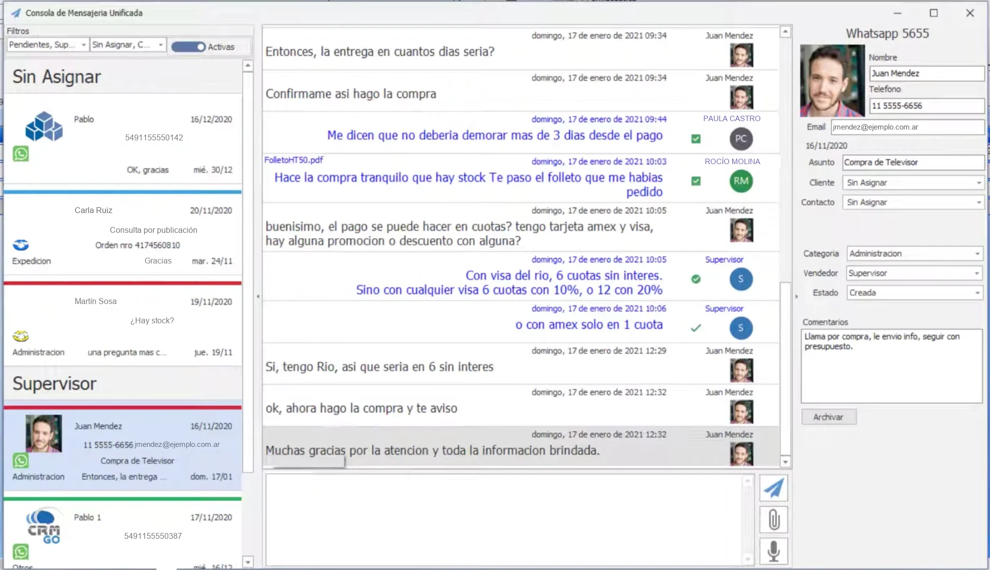
Task: Collapse left panel with small arrow splitter
Action: (x=258, y=297)
